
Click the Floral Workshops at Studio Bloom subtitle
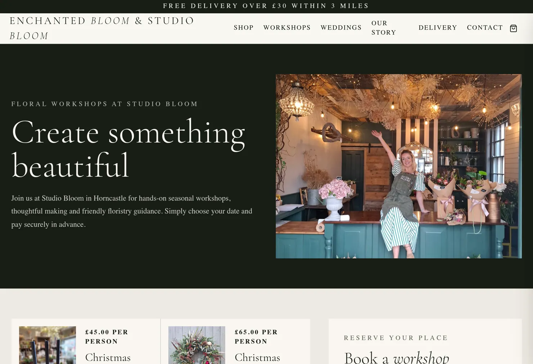(104, 104)
